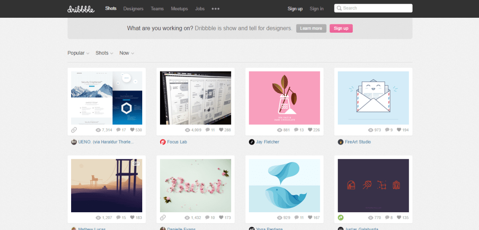479x230 pixels.
Task: Click comment bubble showing 13
Action: [296, 130]
